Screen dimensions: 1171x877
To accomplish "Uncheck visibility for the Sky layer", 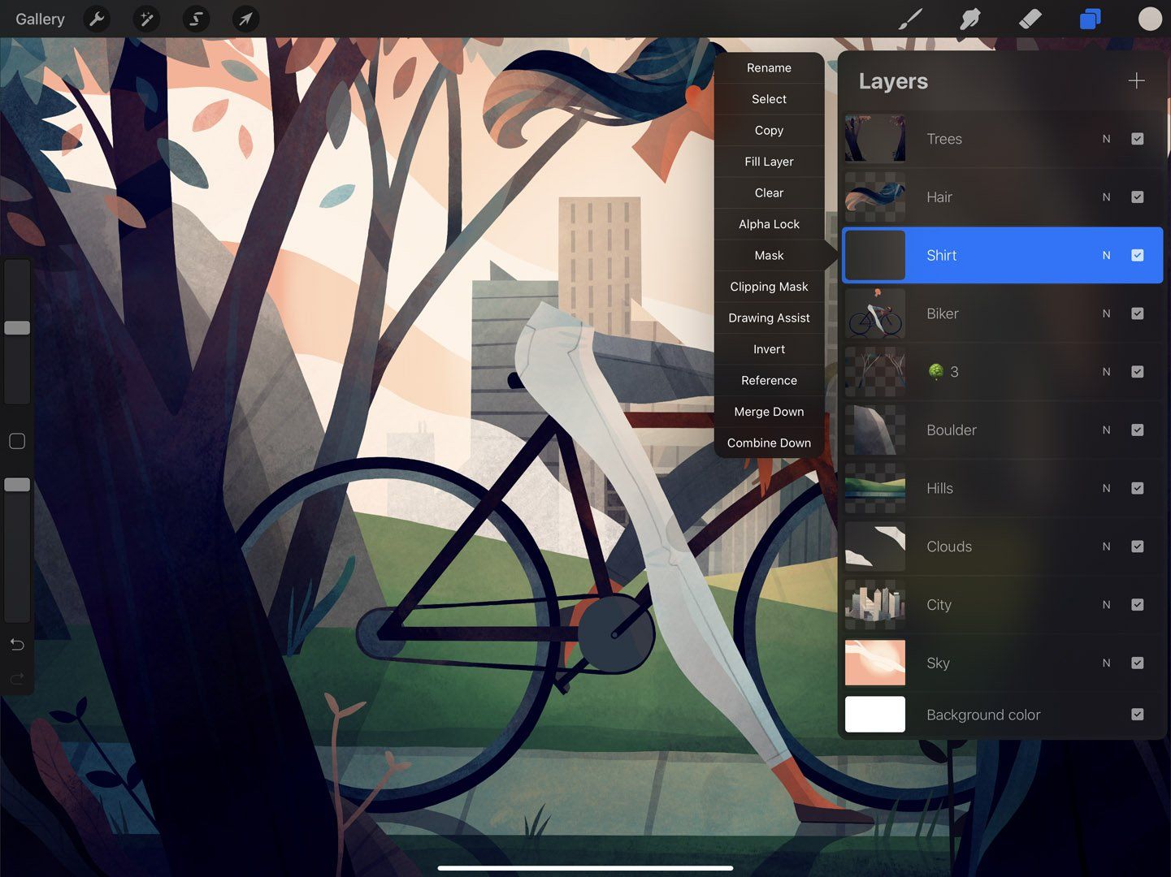I will tap(1137, 663).
